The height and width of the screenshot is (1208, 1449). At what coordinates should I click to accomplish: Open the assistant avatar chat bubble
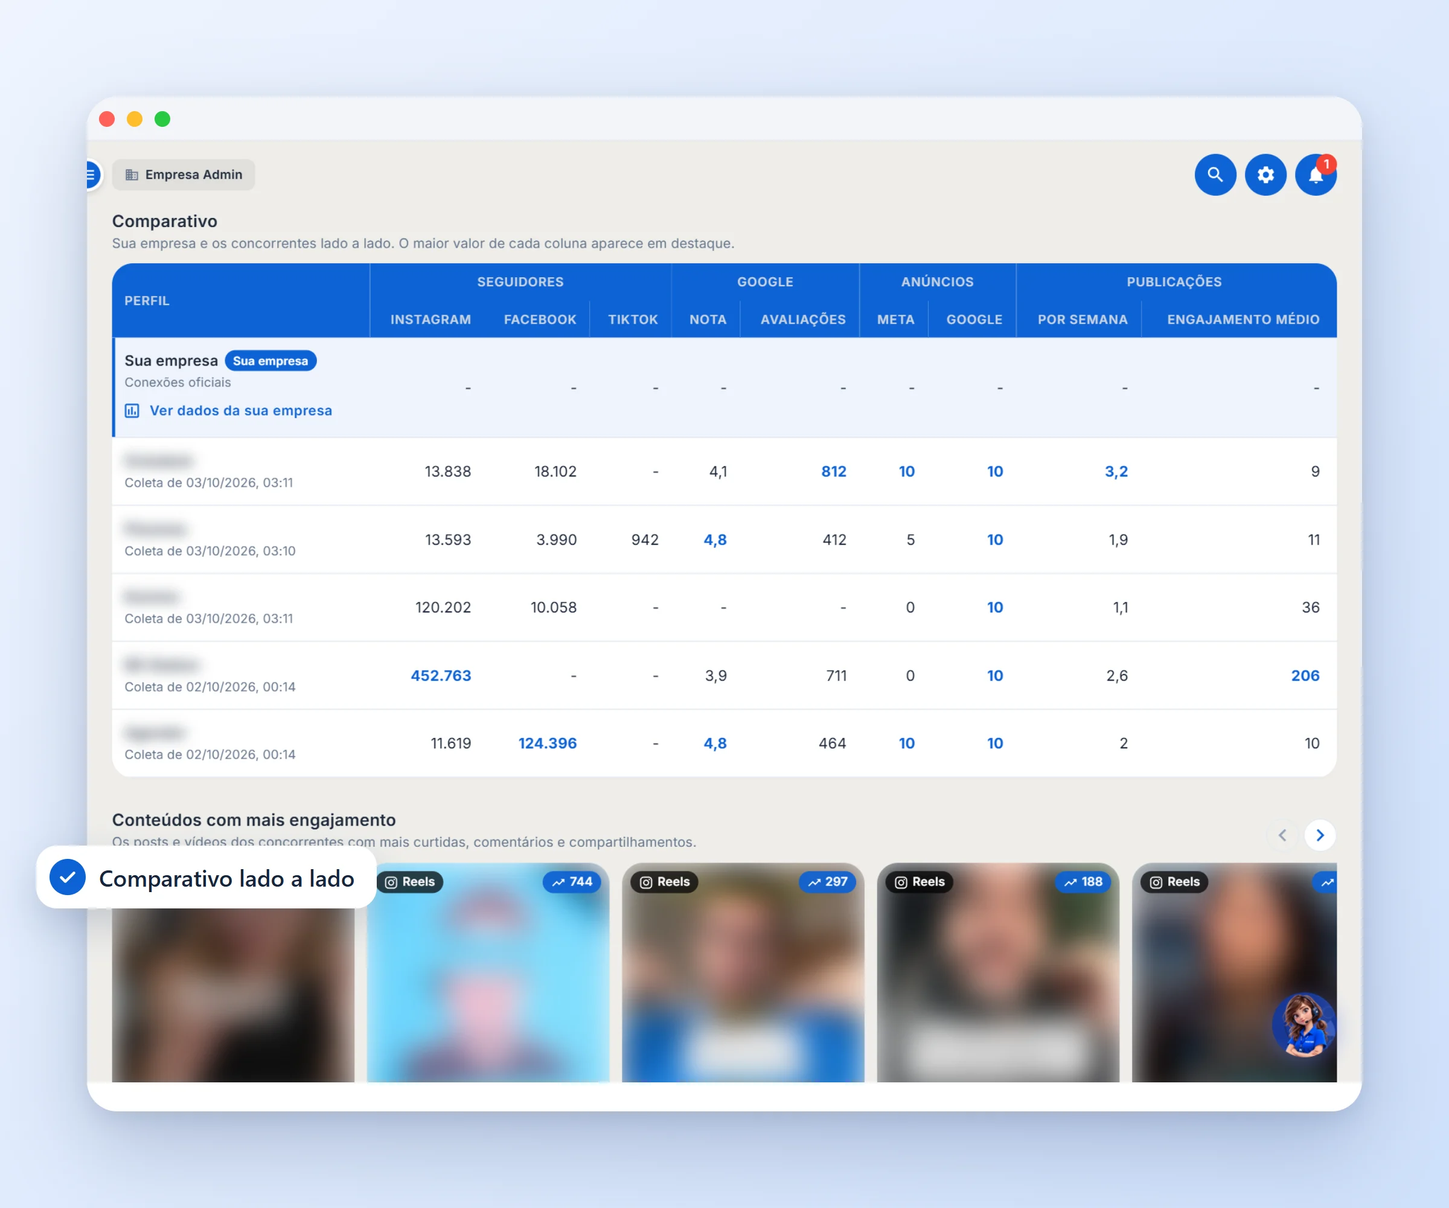pos(1303,1025)
